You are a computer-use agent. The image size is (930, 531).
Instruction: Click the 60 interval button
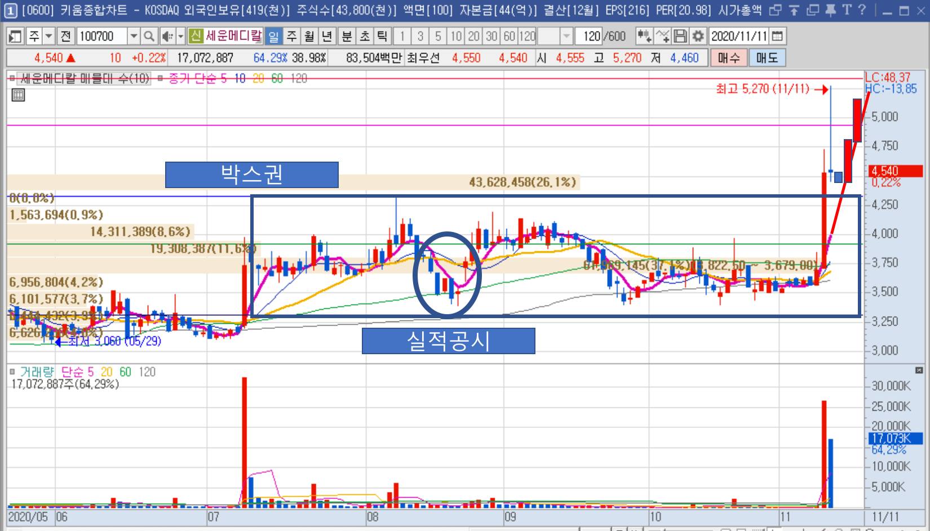click(510, 37)
